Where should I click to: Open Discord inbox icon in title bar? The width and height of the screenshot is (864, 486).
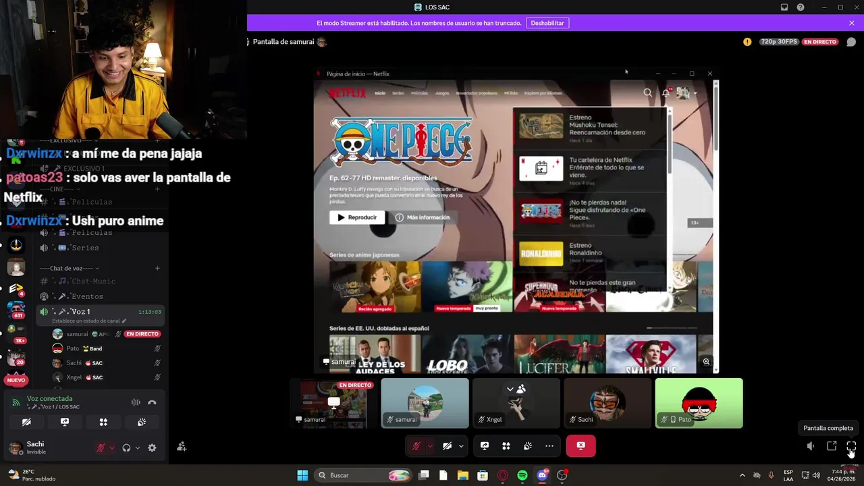tap(784, 7)
